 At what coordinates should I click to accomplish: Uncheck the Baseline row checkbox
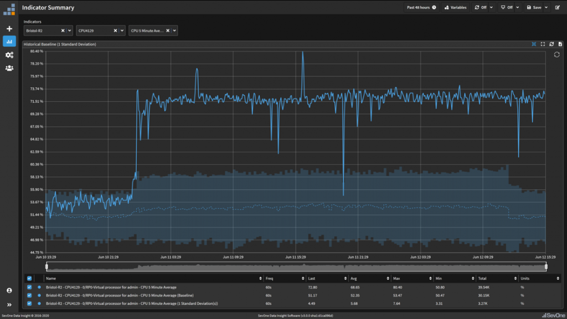tap(29, 296)
